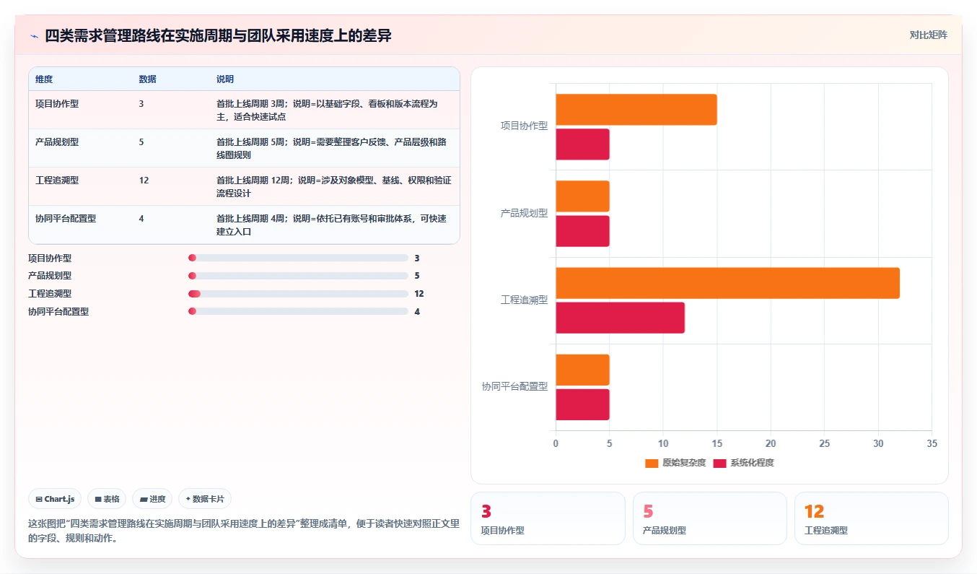Click the orange 原始复杂度 legend swatch
The height and width of the screenshot is (574, 977).
[652, 464]
